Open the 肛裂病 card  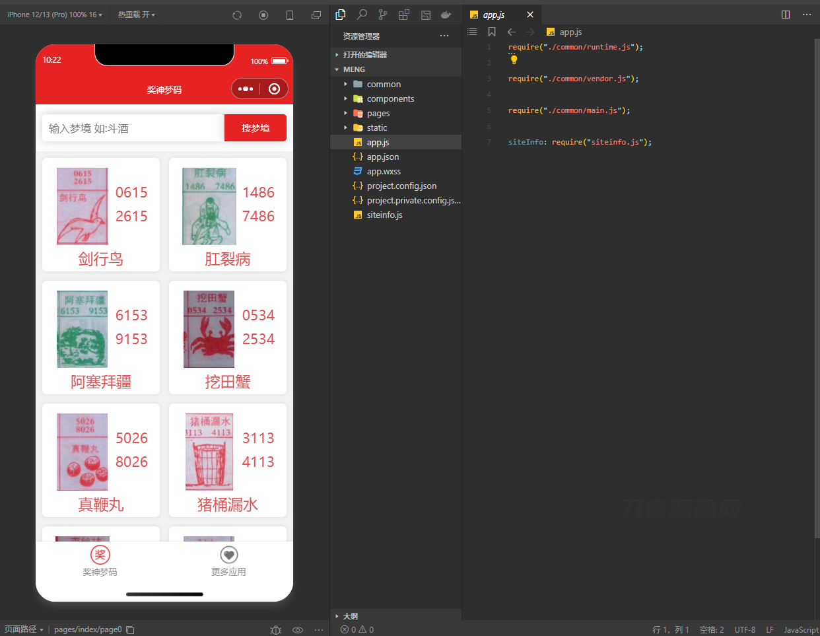point(228,215)
